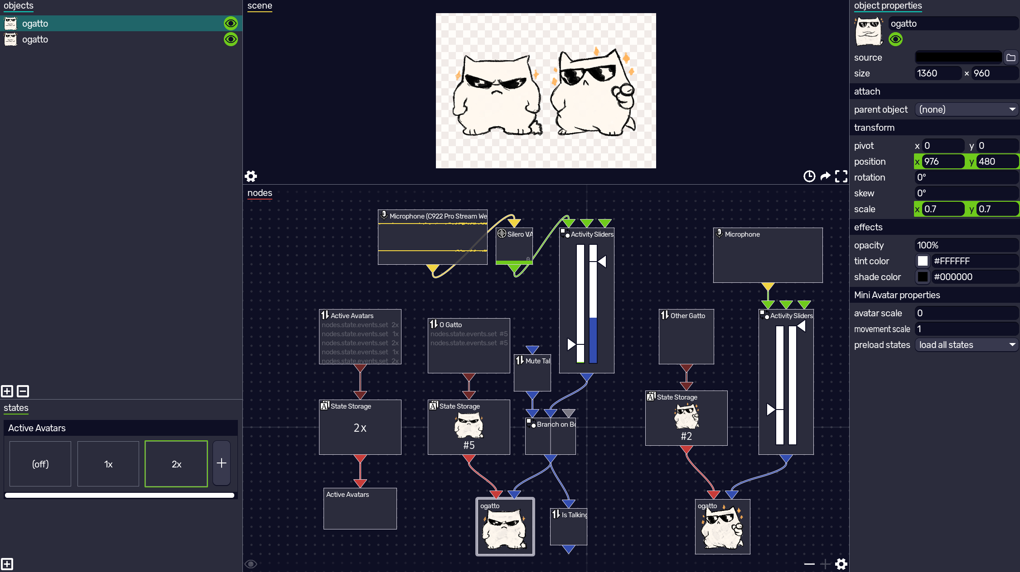Open node editor settings gear
Viewport: 1020px width, 572px height.
click(x=841, y=564)
